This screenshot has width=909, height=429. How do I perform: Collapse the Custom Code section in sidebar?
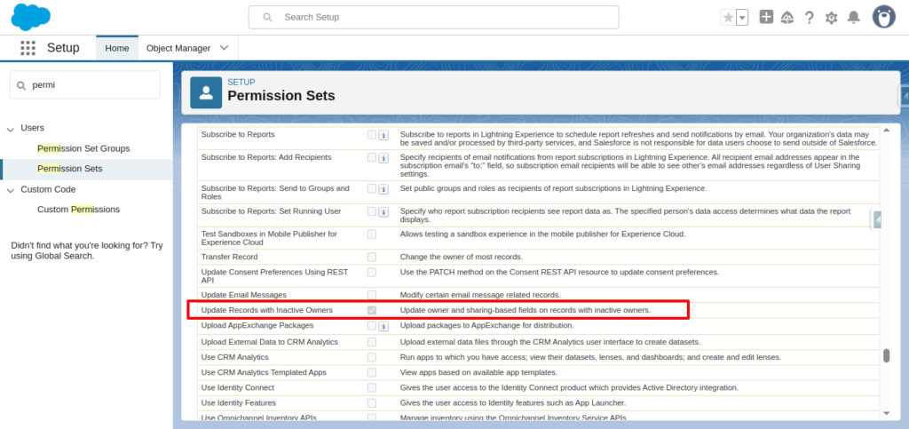10,190
